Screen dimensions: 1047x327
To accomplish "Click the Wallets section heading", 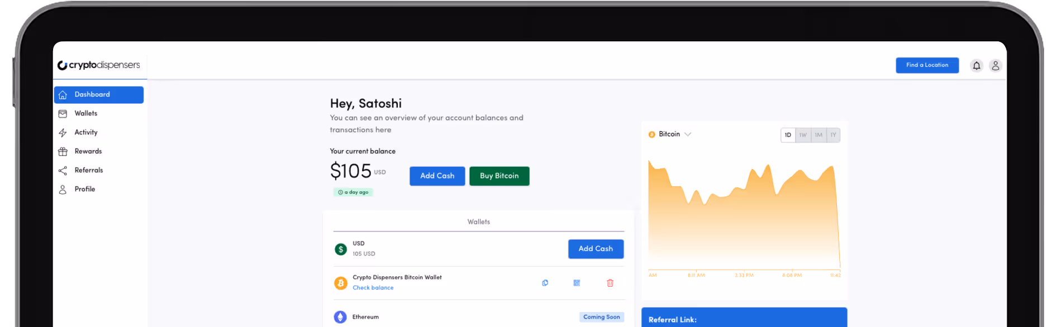I will click(x=479, y=222).
